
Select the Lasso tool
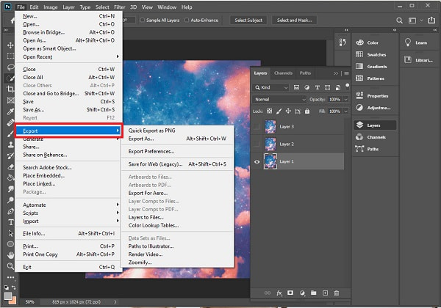(10, 67)
